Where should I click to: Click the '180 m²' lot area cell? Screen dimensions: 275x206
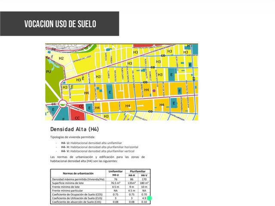pos(144,183)
